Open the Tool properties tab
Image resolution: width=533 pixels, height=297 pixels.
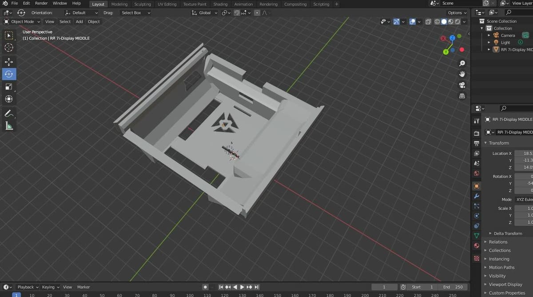477,120
